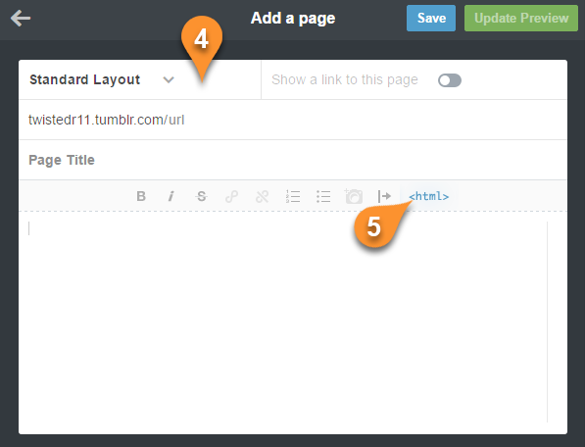Insert a bulleted list
585x447 pixels.
[x=323, y=196]
